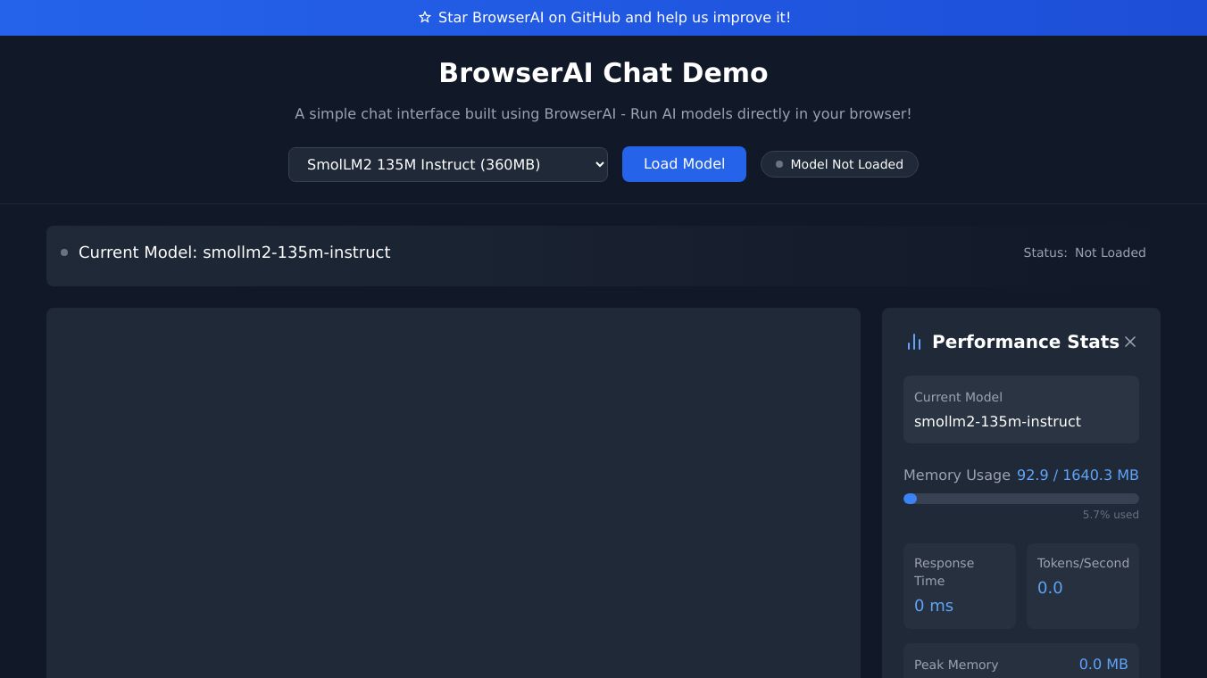Close the Performance Stats panel
This screenshot has width=1207, height=678.
pos(1130,342)
